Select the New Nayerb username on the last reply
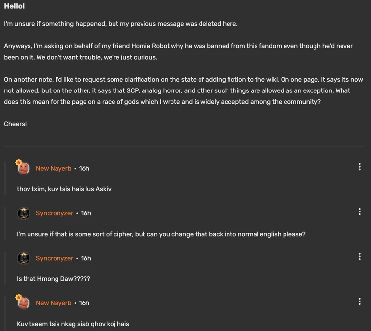The image size is (371, 331). point(54,303)
